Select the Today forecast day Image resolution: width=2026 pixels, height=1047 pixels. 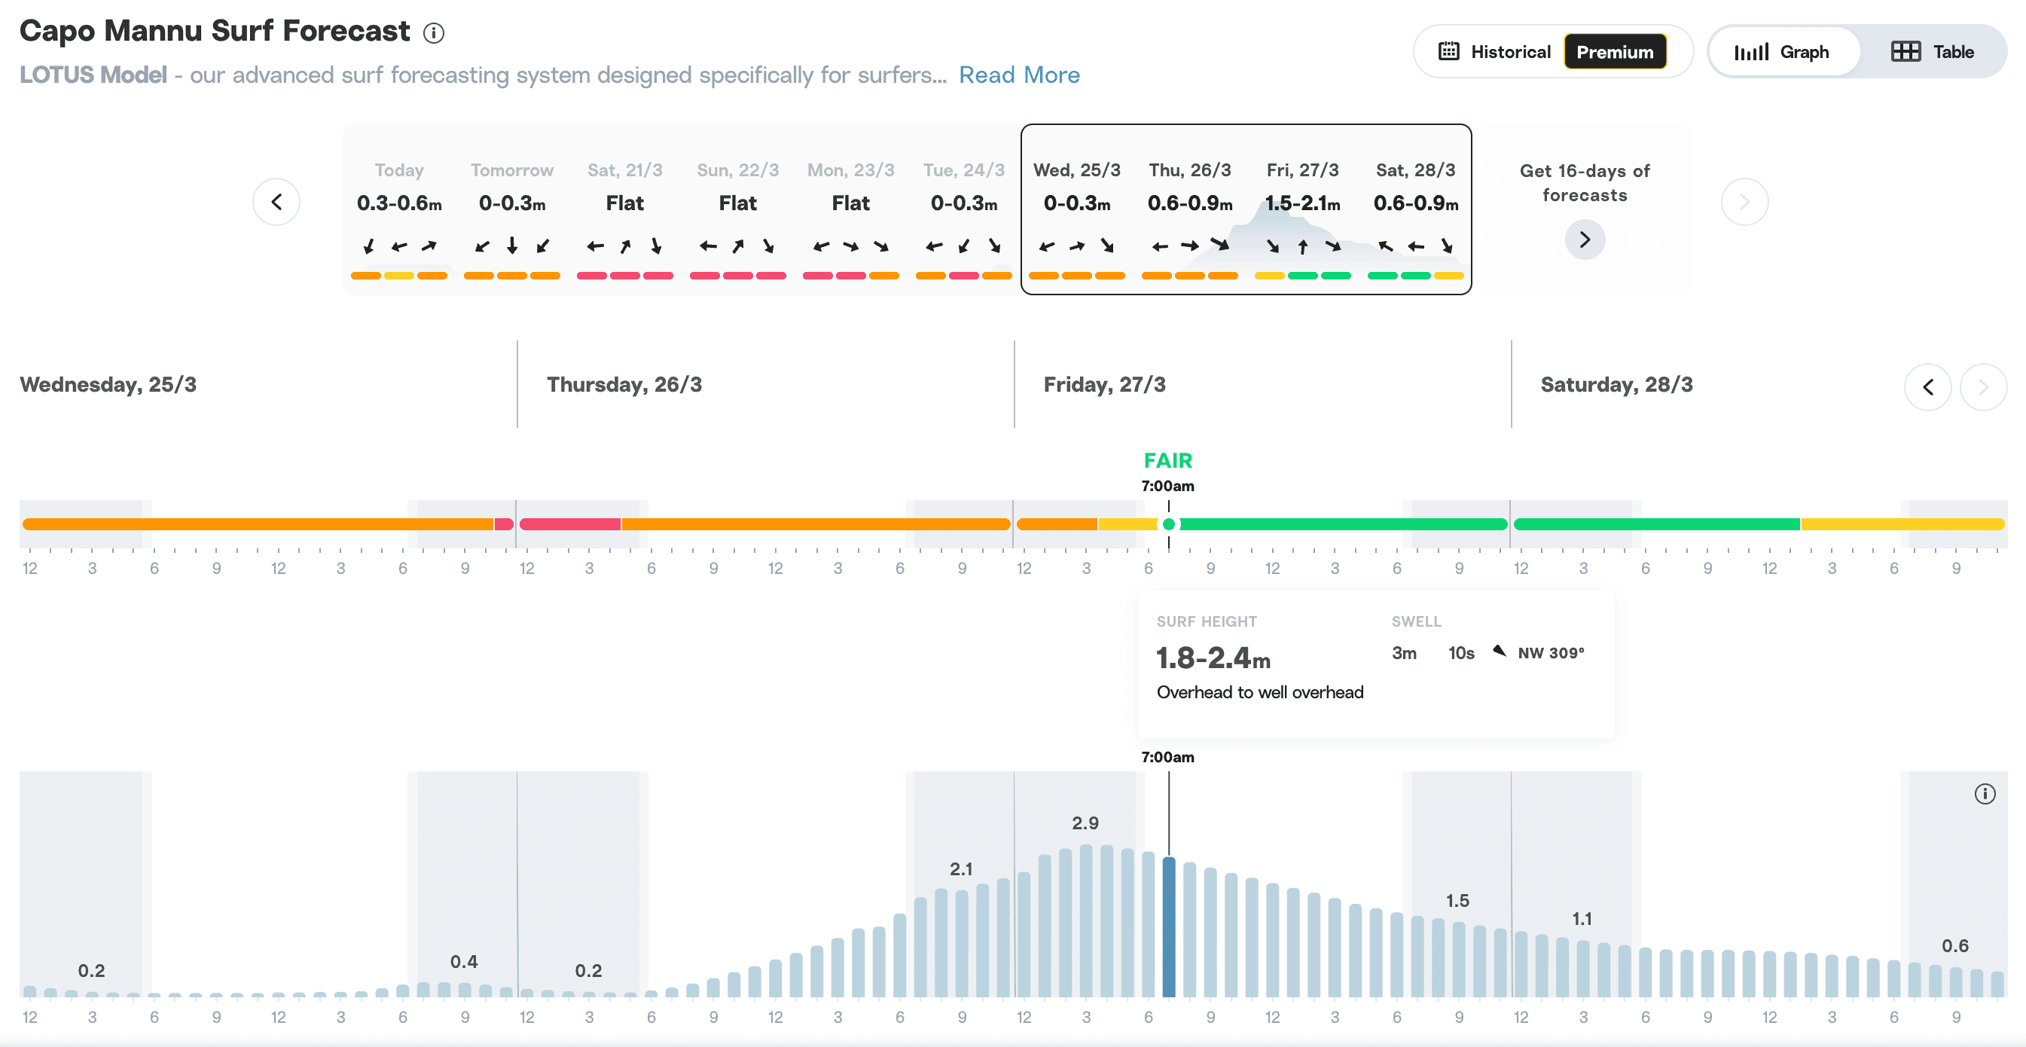pos(398,209)
